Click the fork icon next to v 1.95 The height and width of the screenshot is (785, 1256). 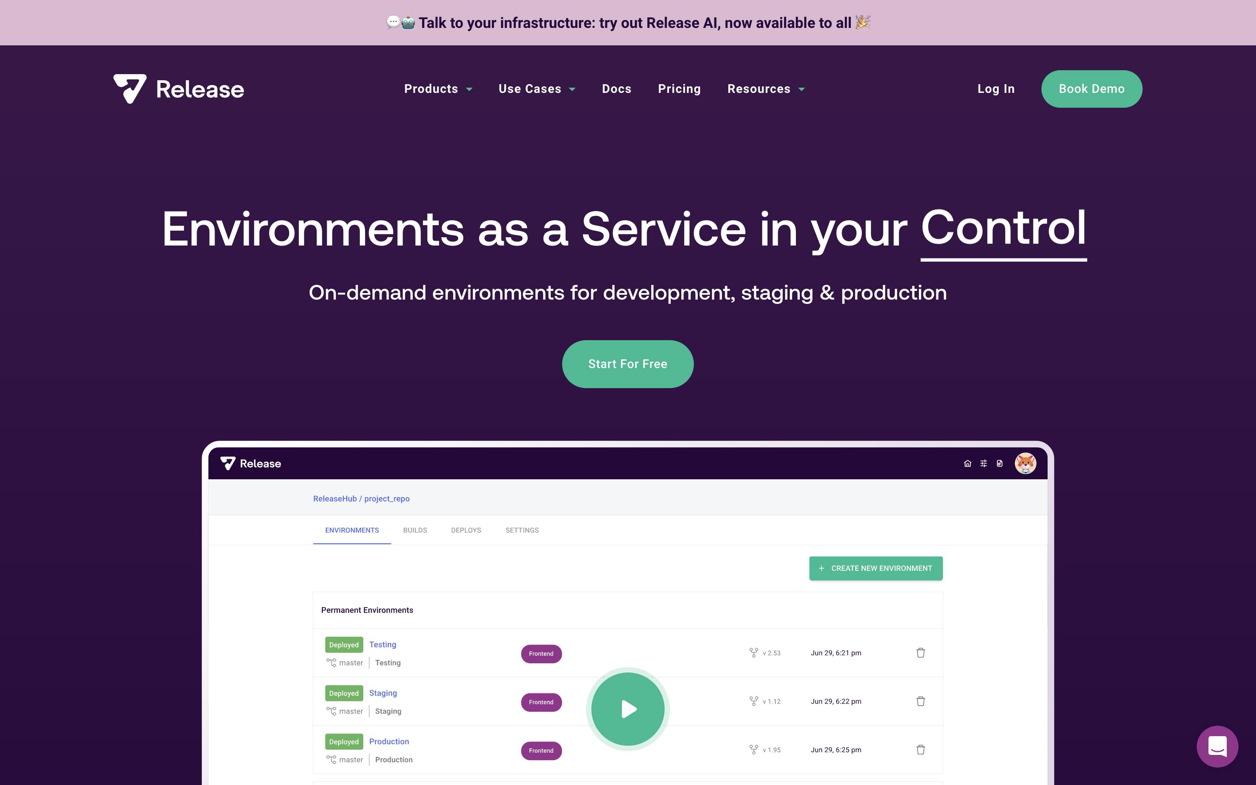tap(754, 749)
